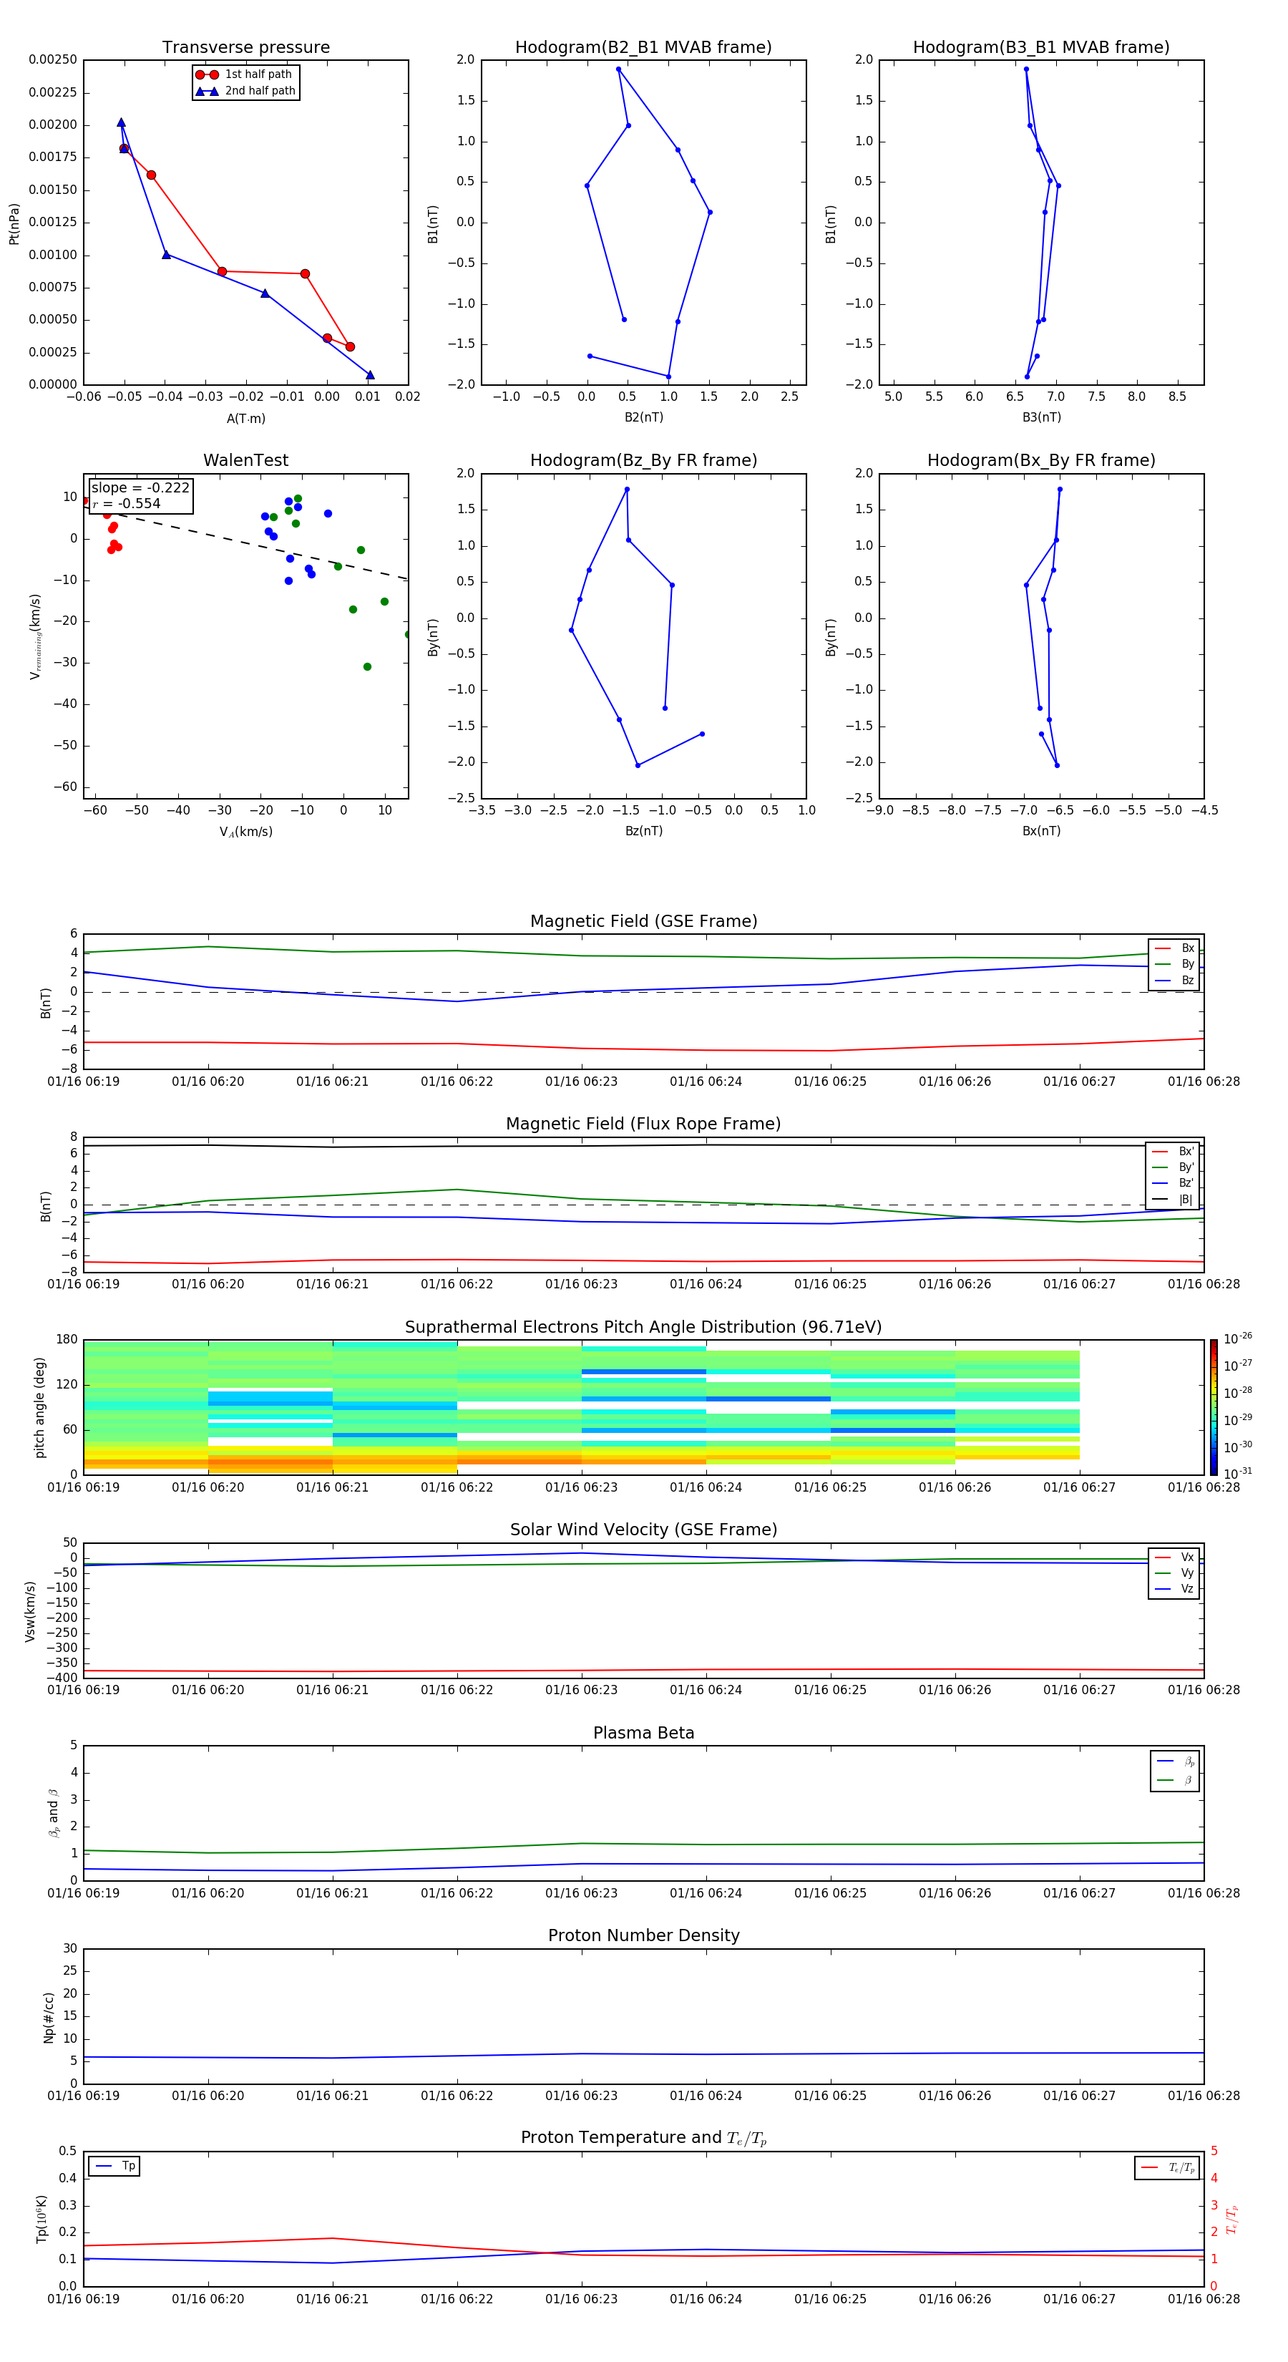Click the 'A(T·m)' x-axis label

coord(245,419)
